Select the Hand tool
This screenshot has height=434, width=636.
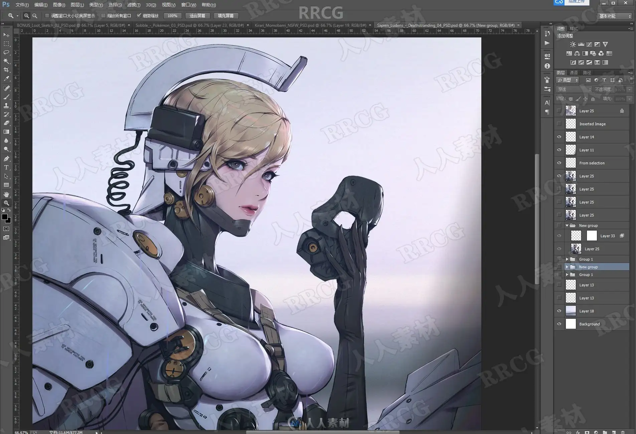click(6, 194)
